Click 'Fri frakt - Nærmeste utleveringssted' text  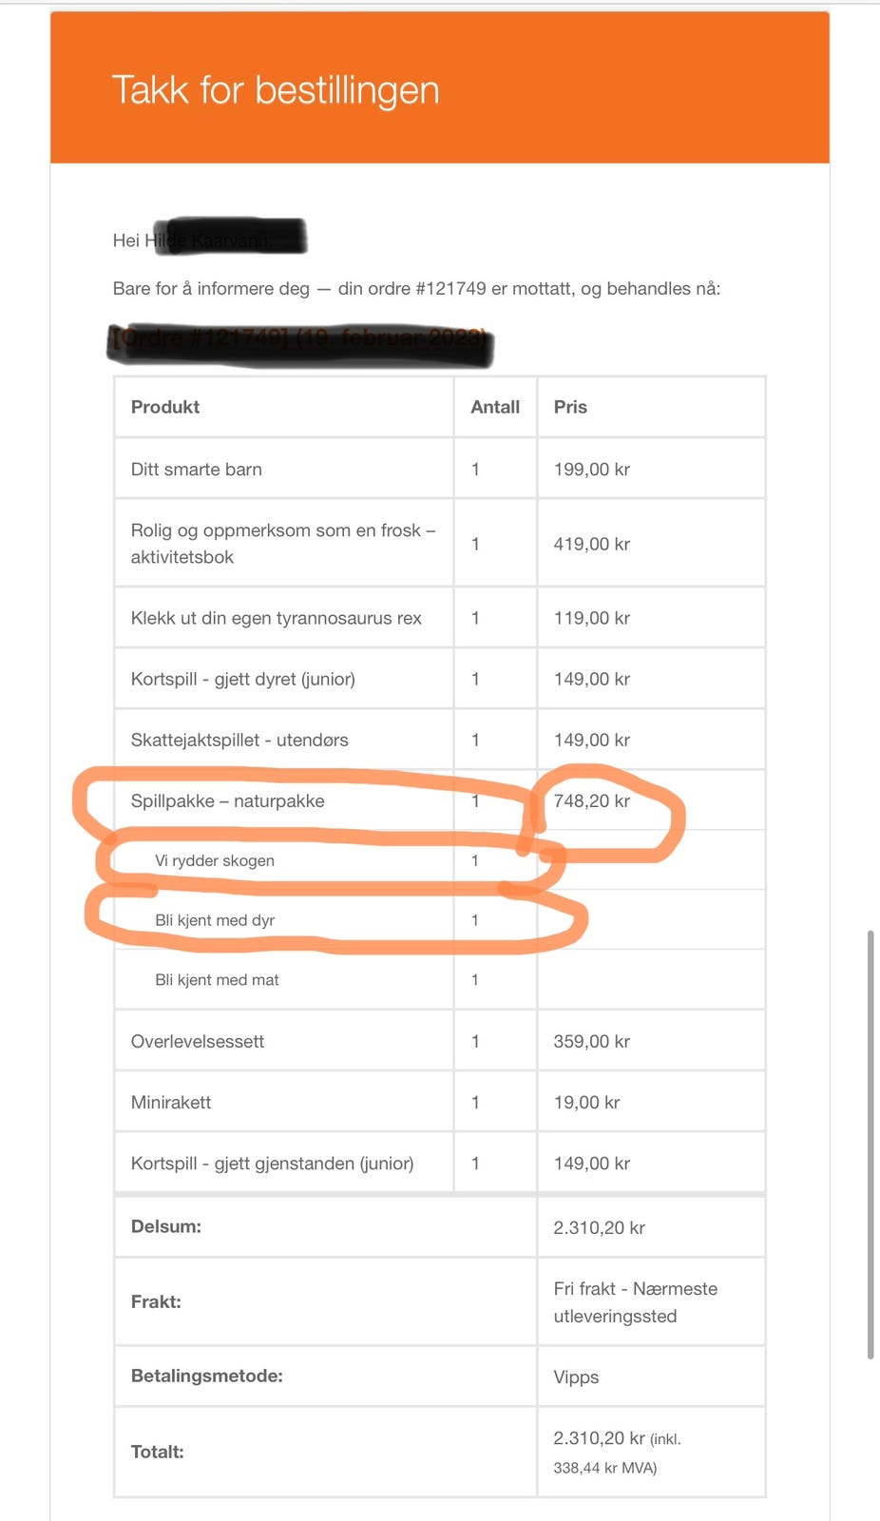[x=635, y=1302]
